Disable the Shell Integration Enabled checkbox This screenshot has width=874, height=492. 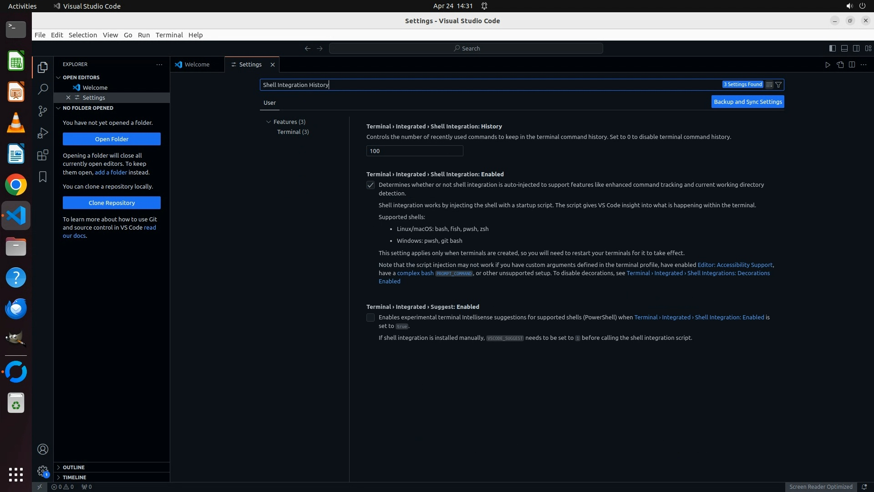pyautogui.click(x=371, y=185)
